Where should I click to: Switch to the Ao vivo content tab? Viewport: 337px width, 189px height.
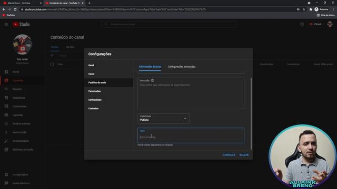(x=70, y=47)
